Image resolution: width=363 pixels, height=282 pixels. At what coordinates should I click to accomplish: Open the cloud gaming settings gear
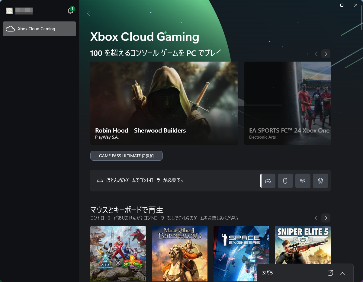[x=320, y=181]
